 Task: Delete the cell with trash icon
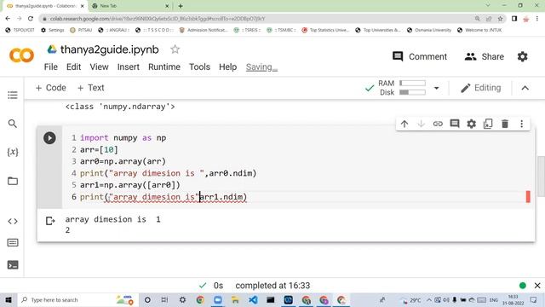pos(505,124)
